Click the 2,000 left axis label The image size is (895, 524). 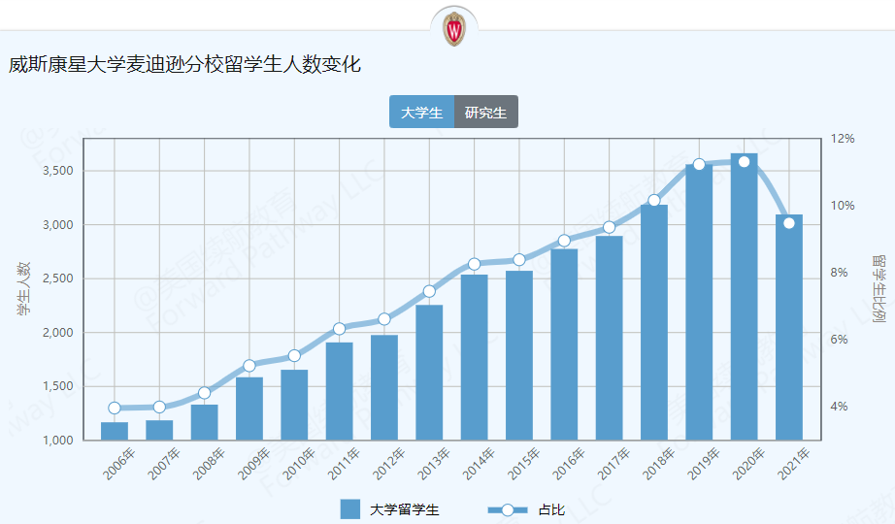pos(57,332)
